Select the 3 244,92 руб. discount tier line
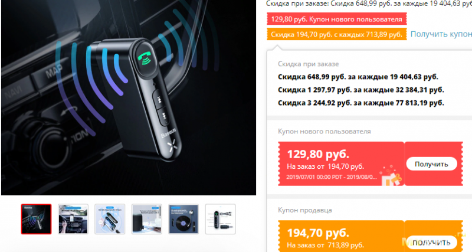The image size is (472, 252). [x=360, y=103]
